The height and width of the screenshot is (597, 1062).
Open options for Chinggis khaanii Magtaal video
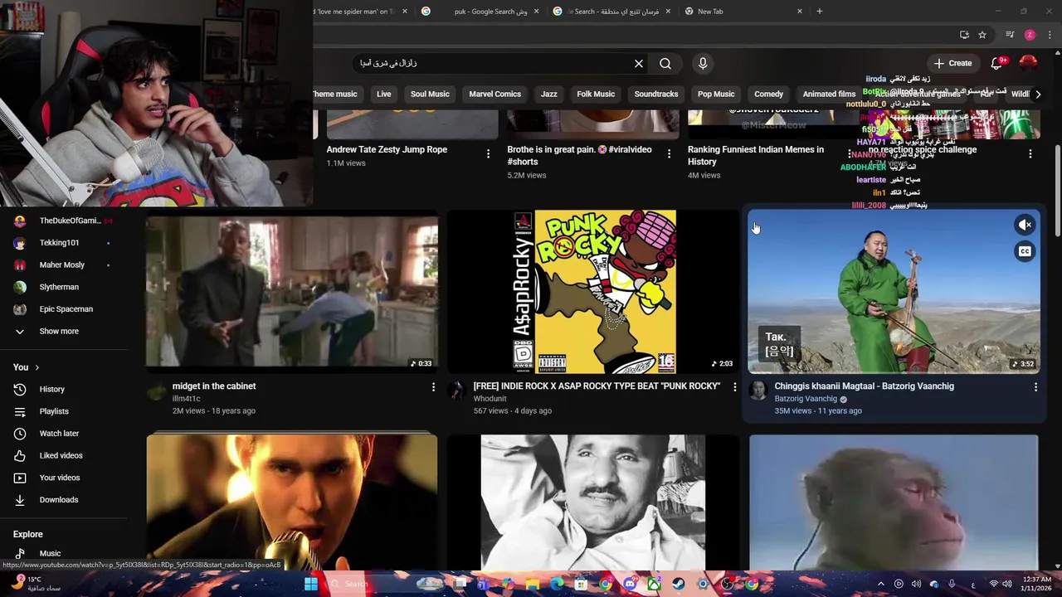point(1035,387)
